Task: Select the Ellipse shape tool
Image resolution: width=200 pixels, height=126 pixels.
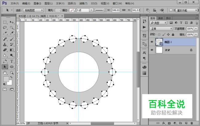Action: 12,67
